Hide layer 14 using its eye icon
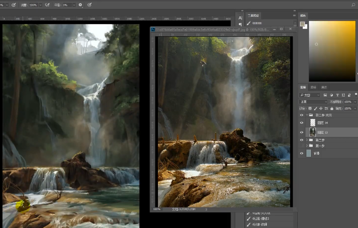 click(302, 122)
